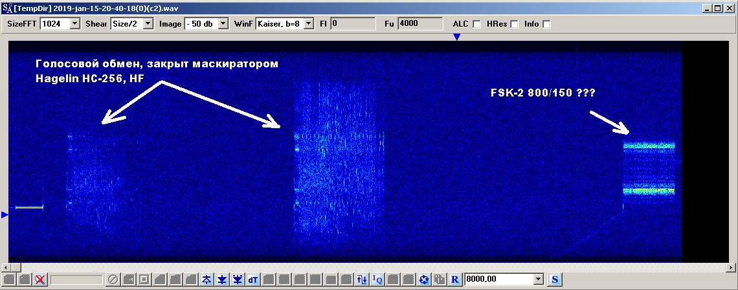738x290 pixels.
Task: Open the SizeFFT 1024 dropdown
Action: 75,23
